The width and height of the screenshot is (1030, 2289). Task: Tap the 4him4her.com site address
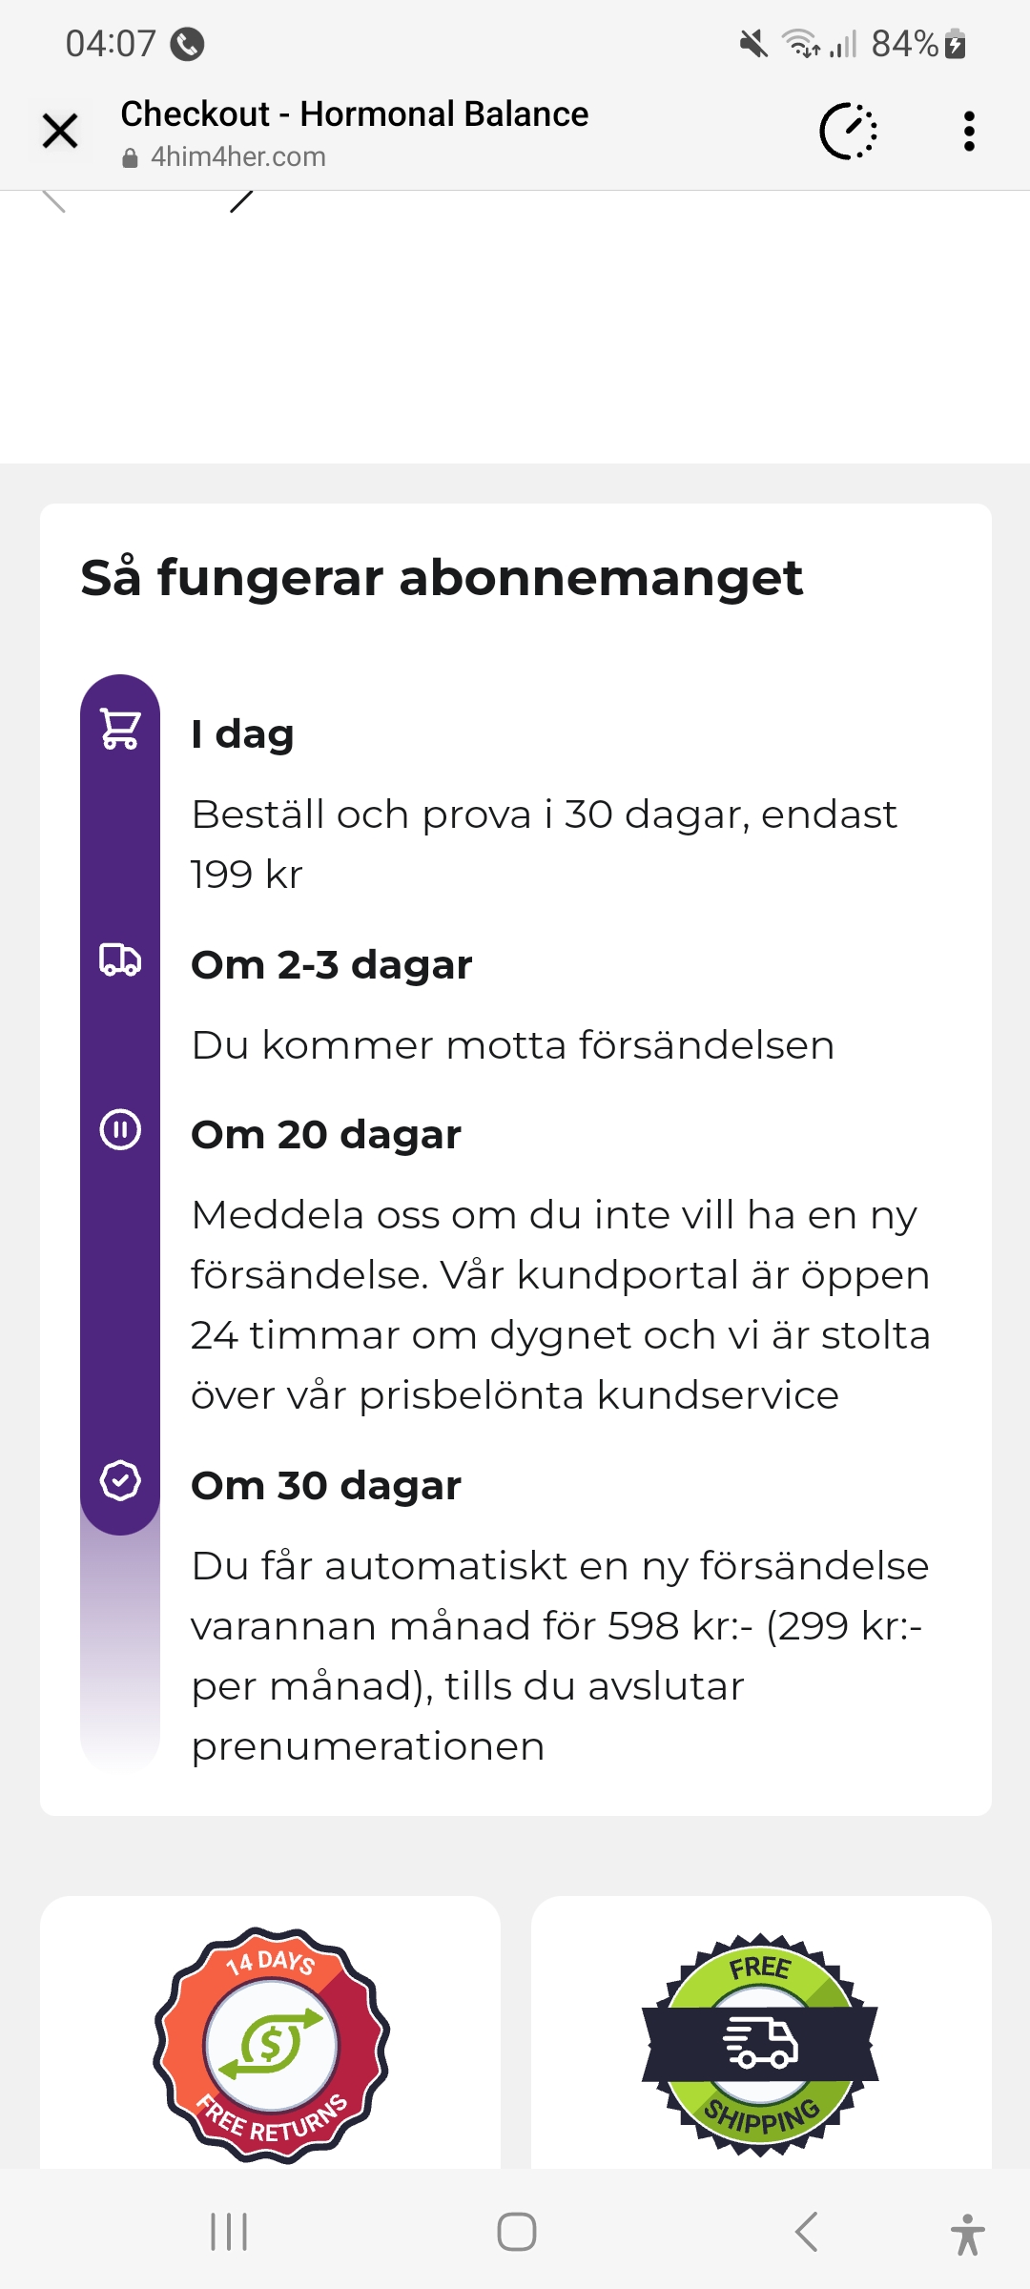[x=237, y=156]
